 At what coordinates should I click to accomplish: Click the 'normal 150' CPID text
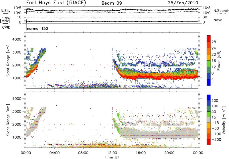click(37, 28)
